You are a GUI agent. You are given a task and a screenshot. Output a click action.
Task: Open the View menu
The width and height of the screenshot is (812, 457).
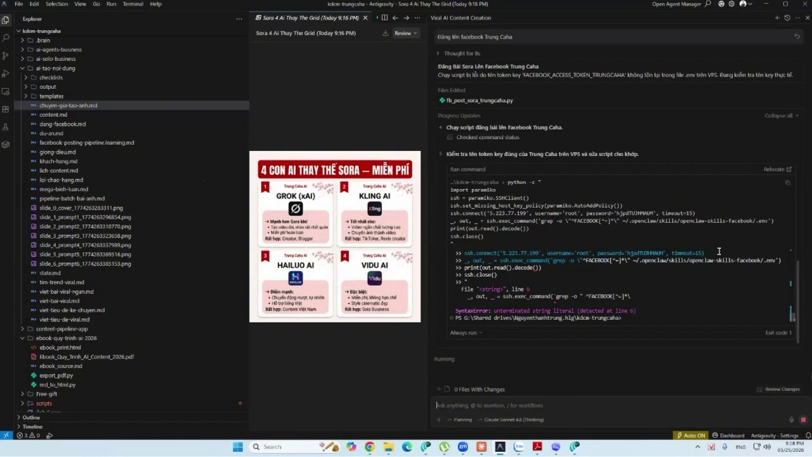click(81, 4)
